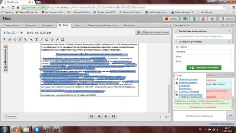The height and width of the screenshot is (133, 236).
Task: Choose Ответить приватно in context menu
Action: 188,83
